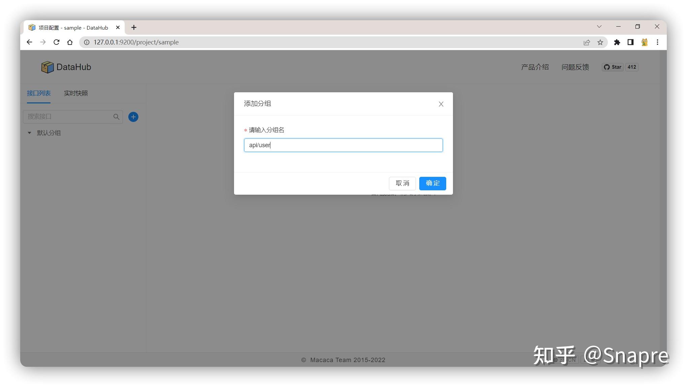Screen dimensions: 687x387
Task: Select the 接口列表 tab
Action: (39, 93)
